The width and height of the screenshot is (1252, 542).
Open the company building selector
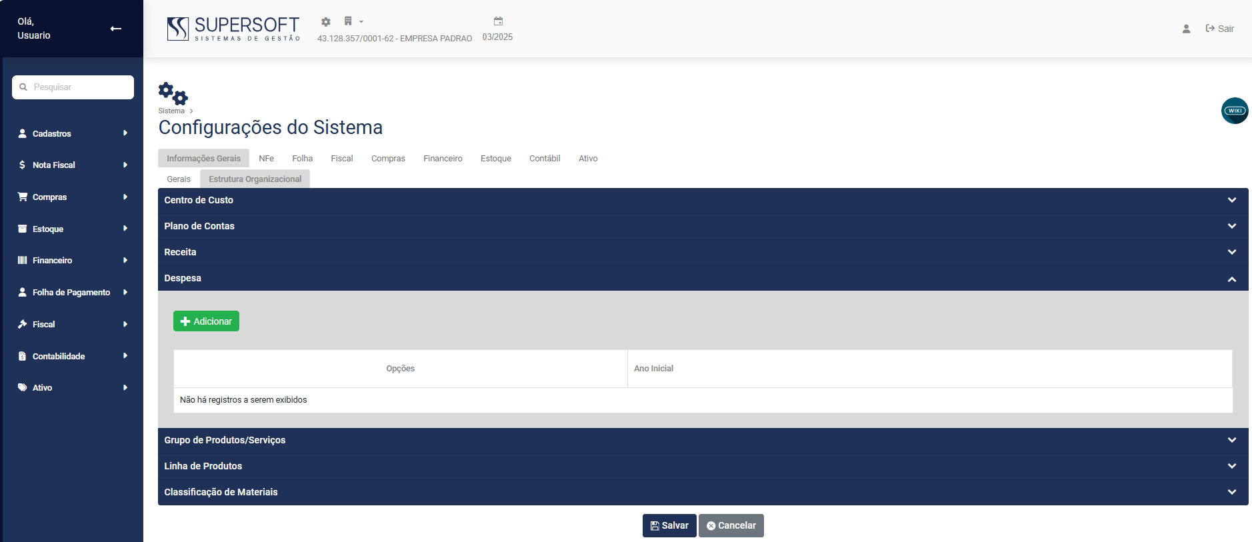(353, 21)
